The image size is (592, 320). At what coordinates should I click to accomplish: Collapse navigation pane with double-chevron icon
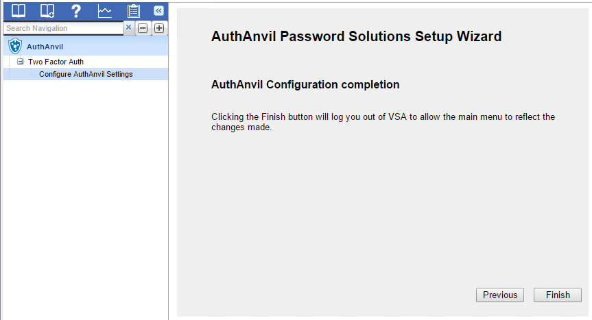click(x=158, y=10)
